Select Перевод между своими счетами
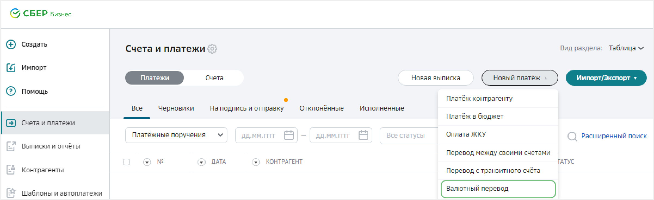Viewport: 654px width, 200px height. [498, 153]
